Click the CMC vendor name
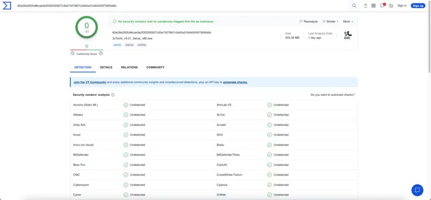Image resolution: width=431 pixels, height=200 pixels. tap(76, 175)
